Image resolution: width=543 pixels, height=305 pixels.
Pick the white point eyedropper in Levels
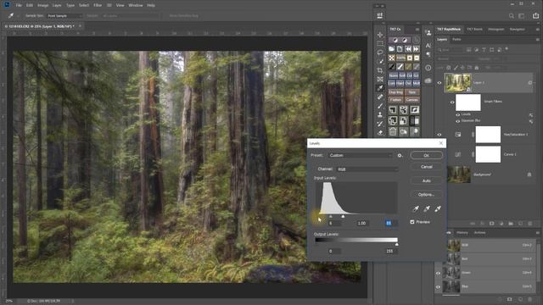click(438, 208)
